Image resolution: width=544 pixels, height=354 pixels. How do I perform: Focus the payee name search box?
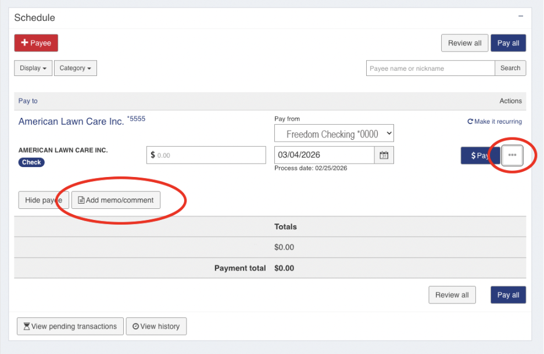430,68
